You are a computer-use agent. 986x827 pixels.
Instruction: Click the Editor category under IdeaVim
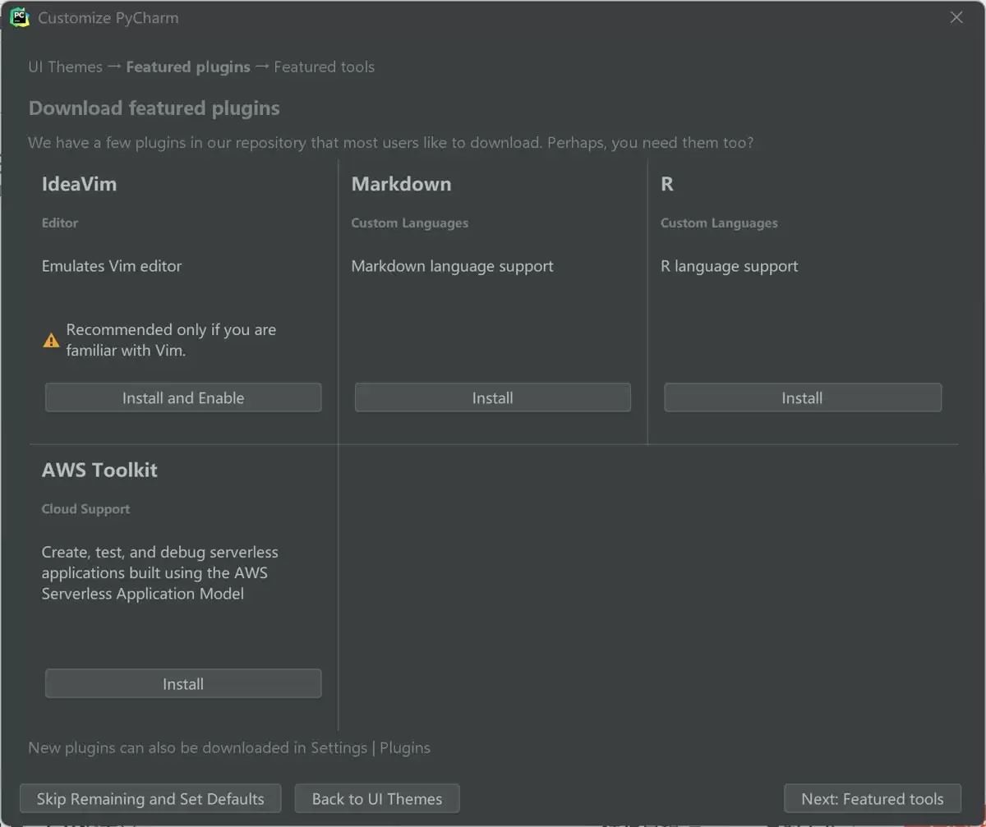coord(60,223)
